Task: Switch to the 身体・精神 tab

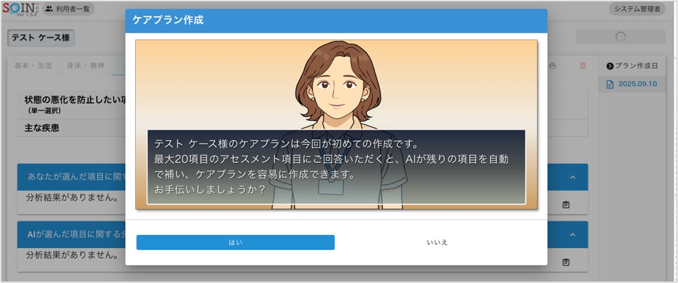Action: point(86,65)
